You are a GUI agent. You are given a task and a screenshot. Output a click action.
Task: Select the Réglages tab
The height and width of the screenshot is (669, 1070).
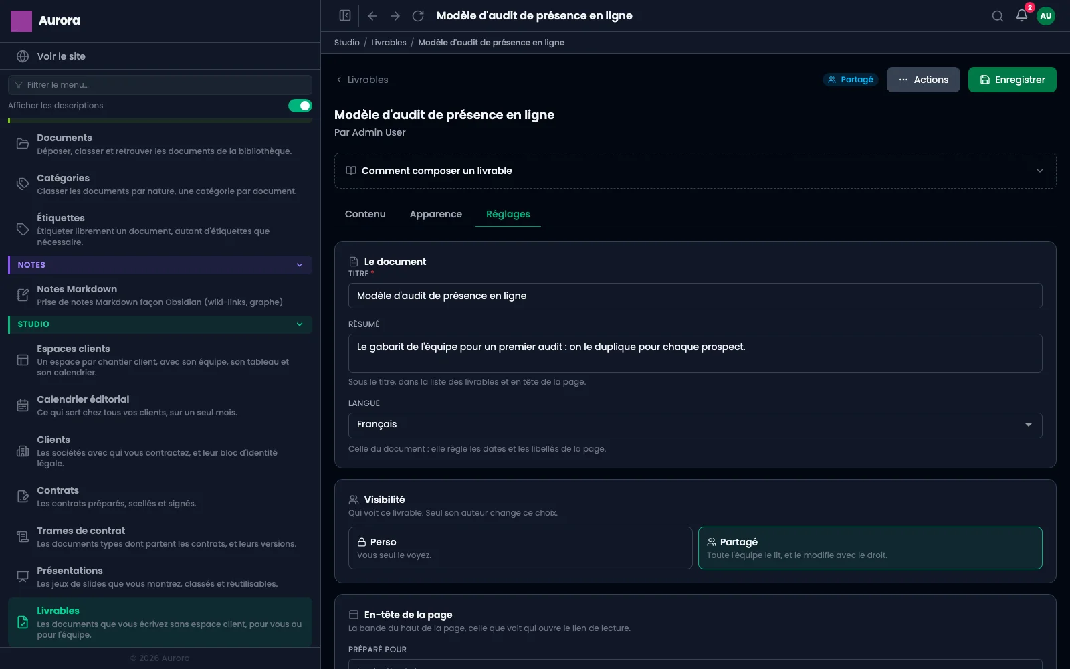point(508,214)
